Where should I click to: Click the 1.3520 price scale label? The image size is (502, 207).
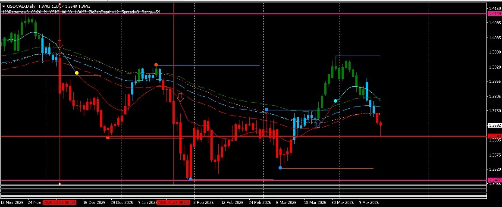(x=494, y=169)
